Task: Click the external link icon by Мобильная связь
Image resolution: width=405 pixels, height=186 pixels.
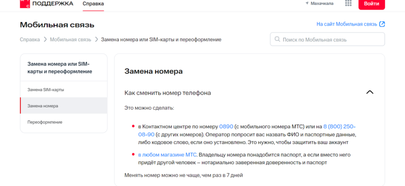Action: click(382, 24)
